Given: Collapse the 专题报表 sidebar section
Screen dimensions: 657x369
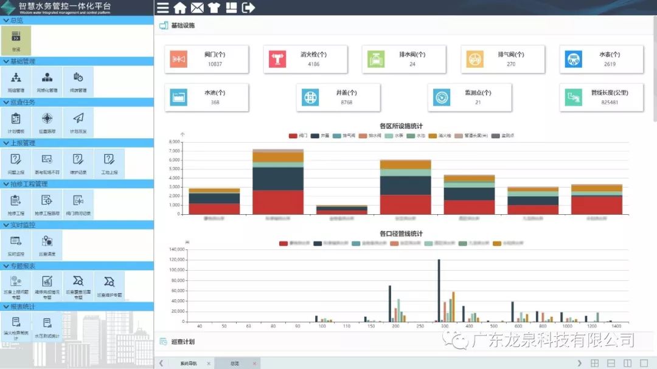Looking at the screenshot, I should coord(6,266).
